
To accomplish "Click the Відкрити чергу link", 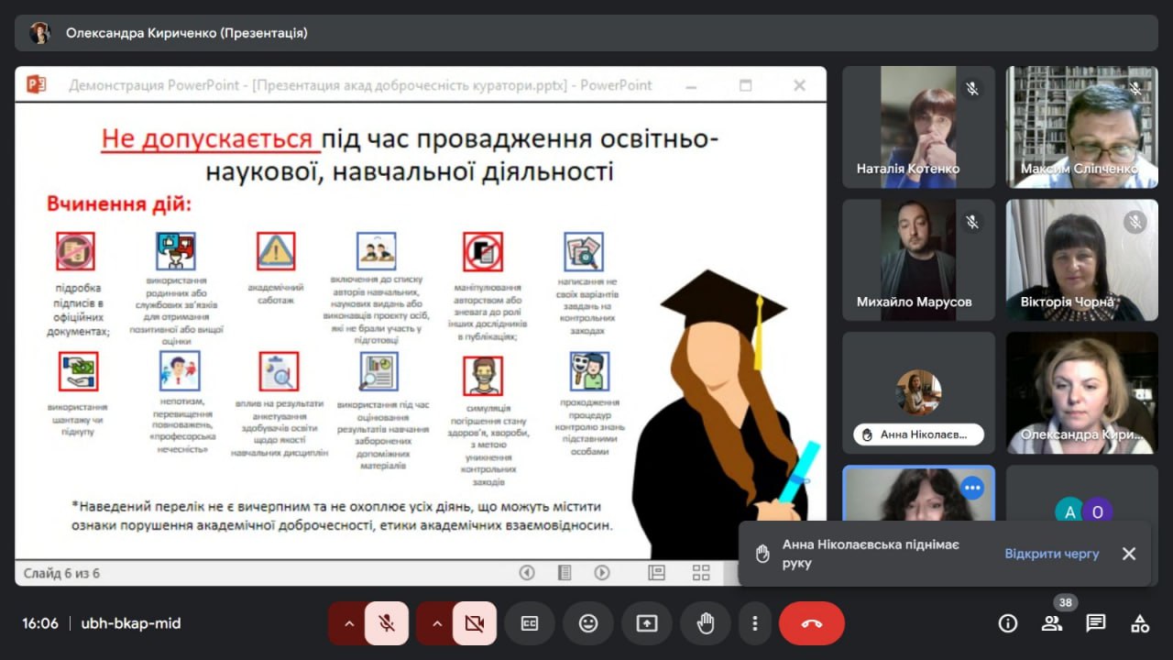I will coord(1052,554).
